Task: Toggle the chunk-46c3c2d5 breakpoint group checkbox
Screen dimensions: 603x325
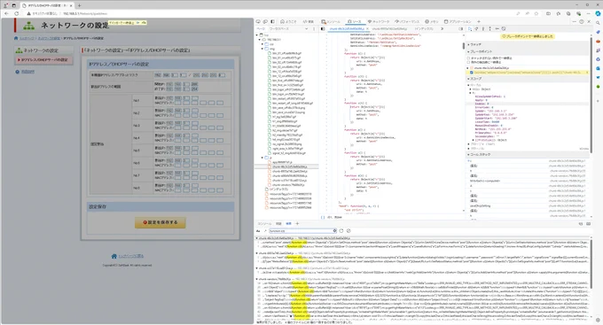Action: [x=472, y=68]
